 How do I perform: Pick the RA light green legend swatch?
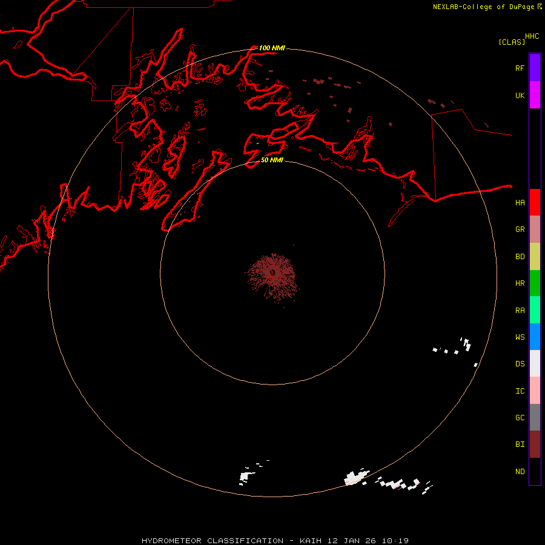(535, 310)
